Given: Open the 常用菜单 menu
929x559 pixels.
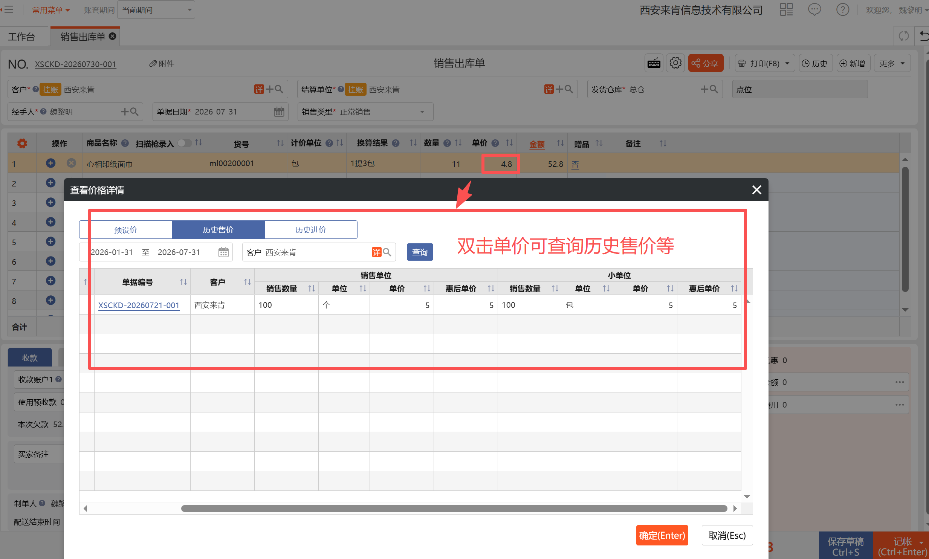Looking at the screenshot, I should pyautogui.click(x=51, y=10).
